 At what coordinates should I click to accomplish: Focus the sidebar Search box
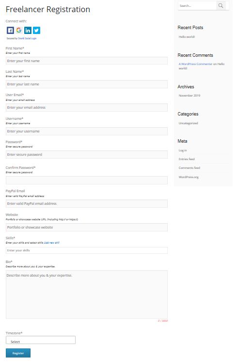197,5
